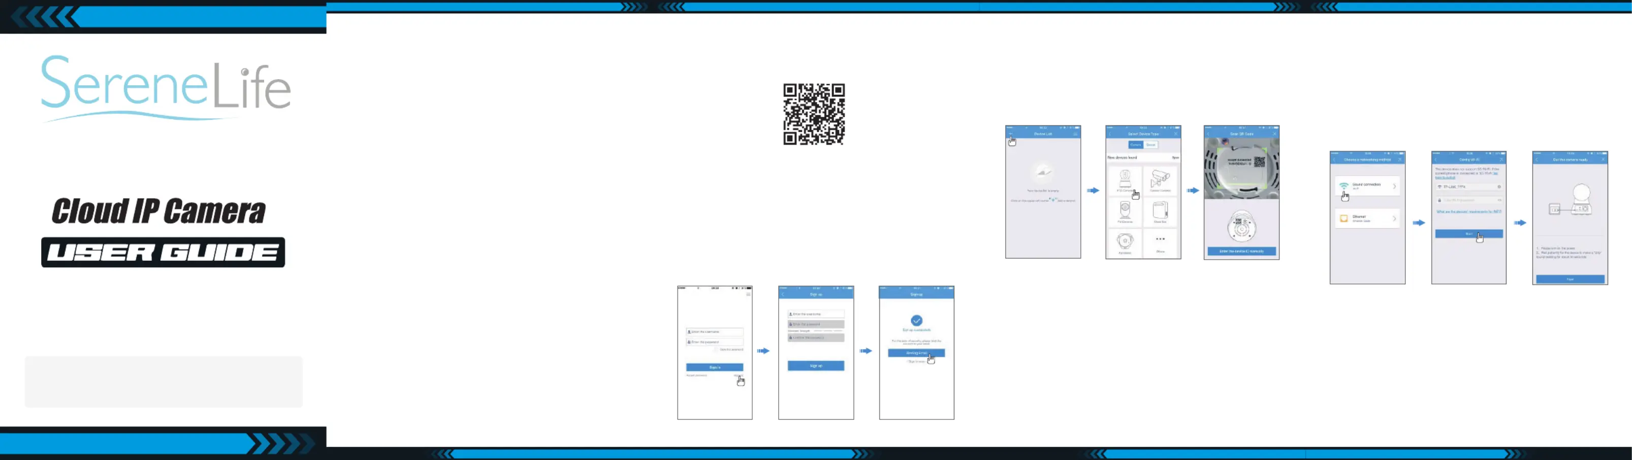Click the blue Sign up button
This screenshot has width=1632, height=460.
pyautogui.click(x=816, y=366)
